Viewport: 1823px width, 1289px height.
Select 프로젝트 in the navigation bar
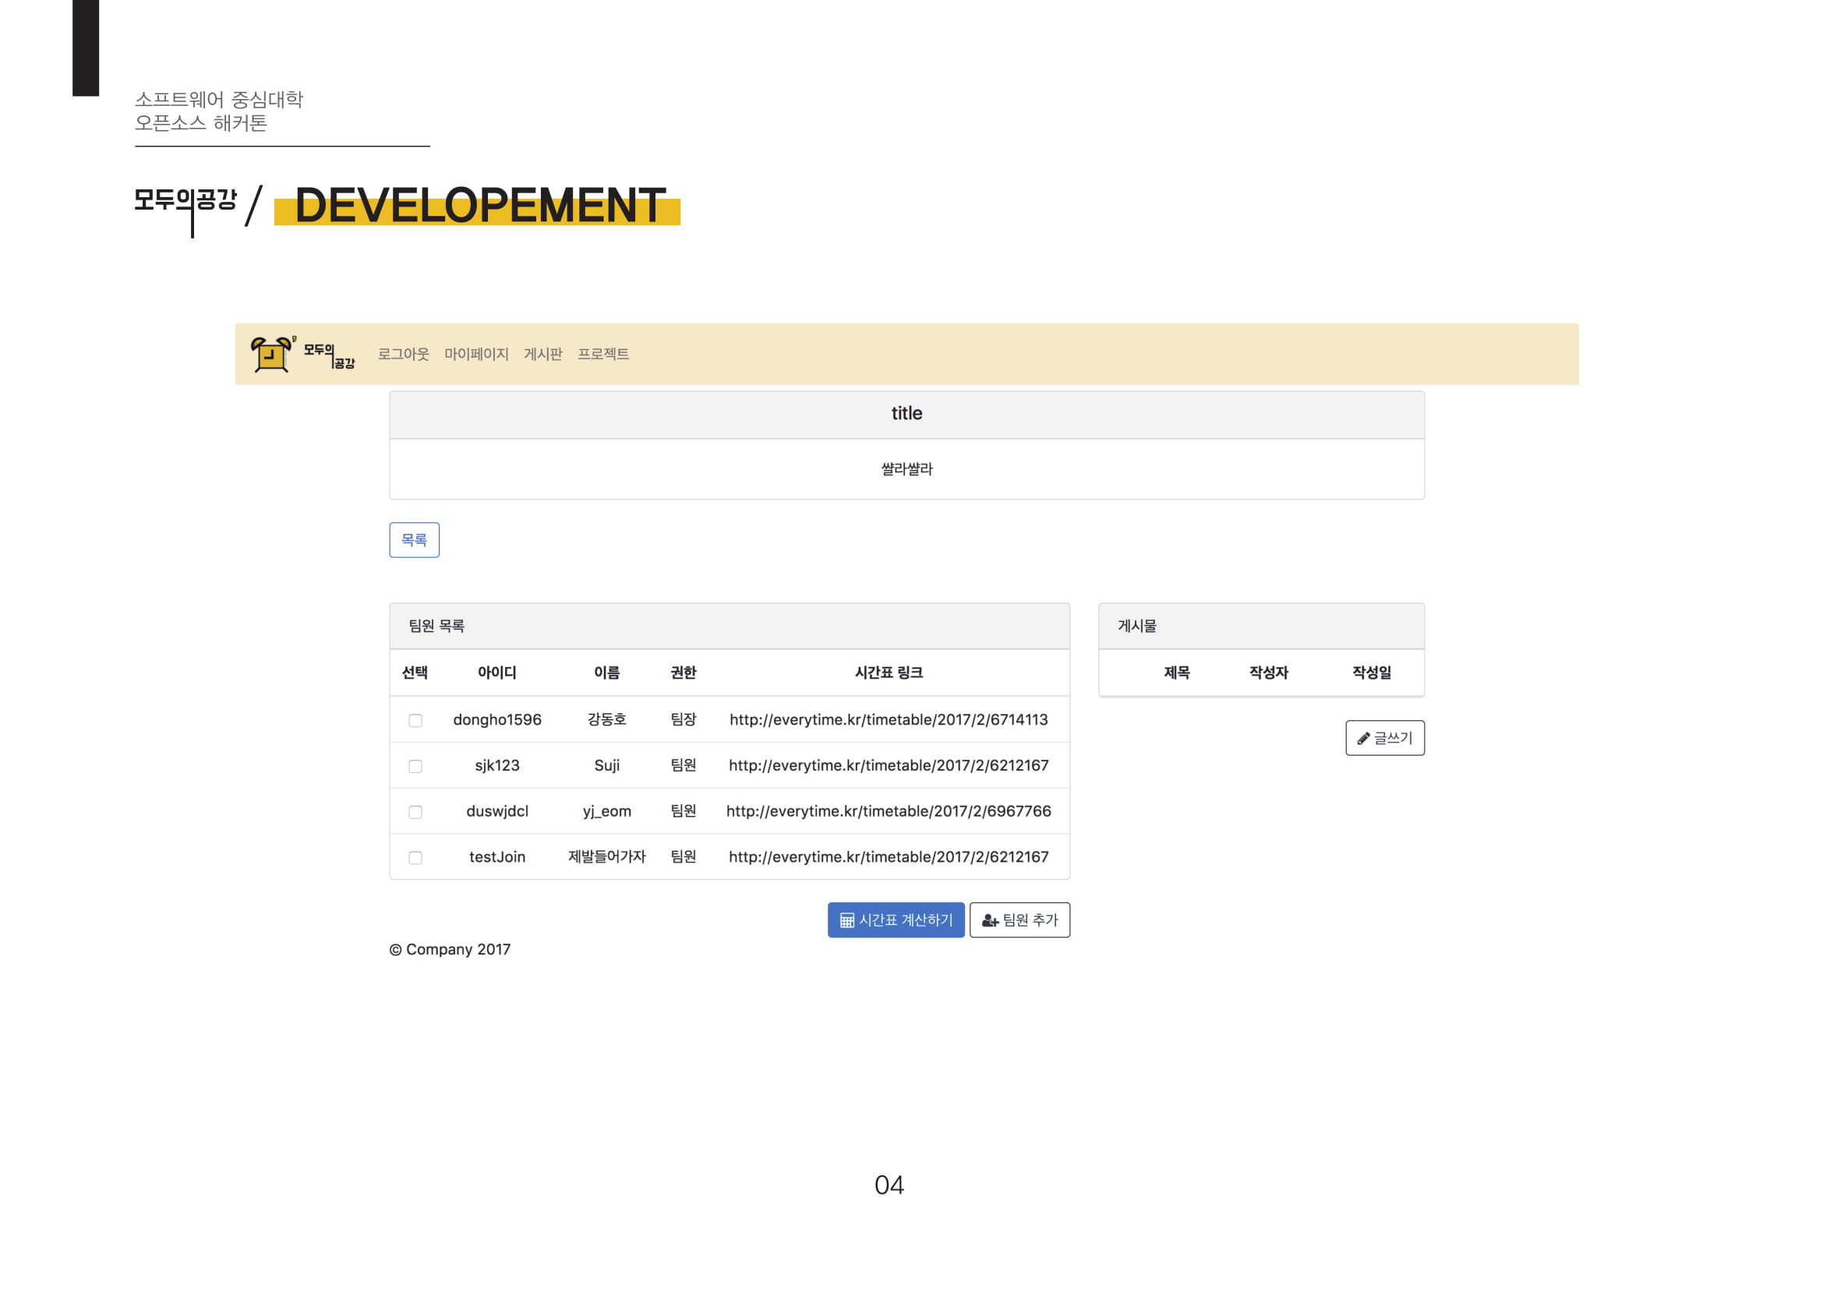tap(603, 354)
